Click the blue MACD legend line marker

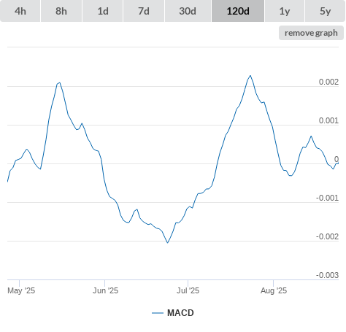click(158, 313)
